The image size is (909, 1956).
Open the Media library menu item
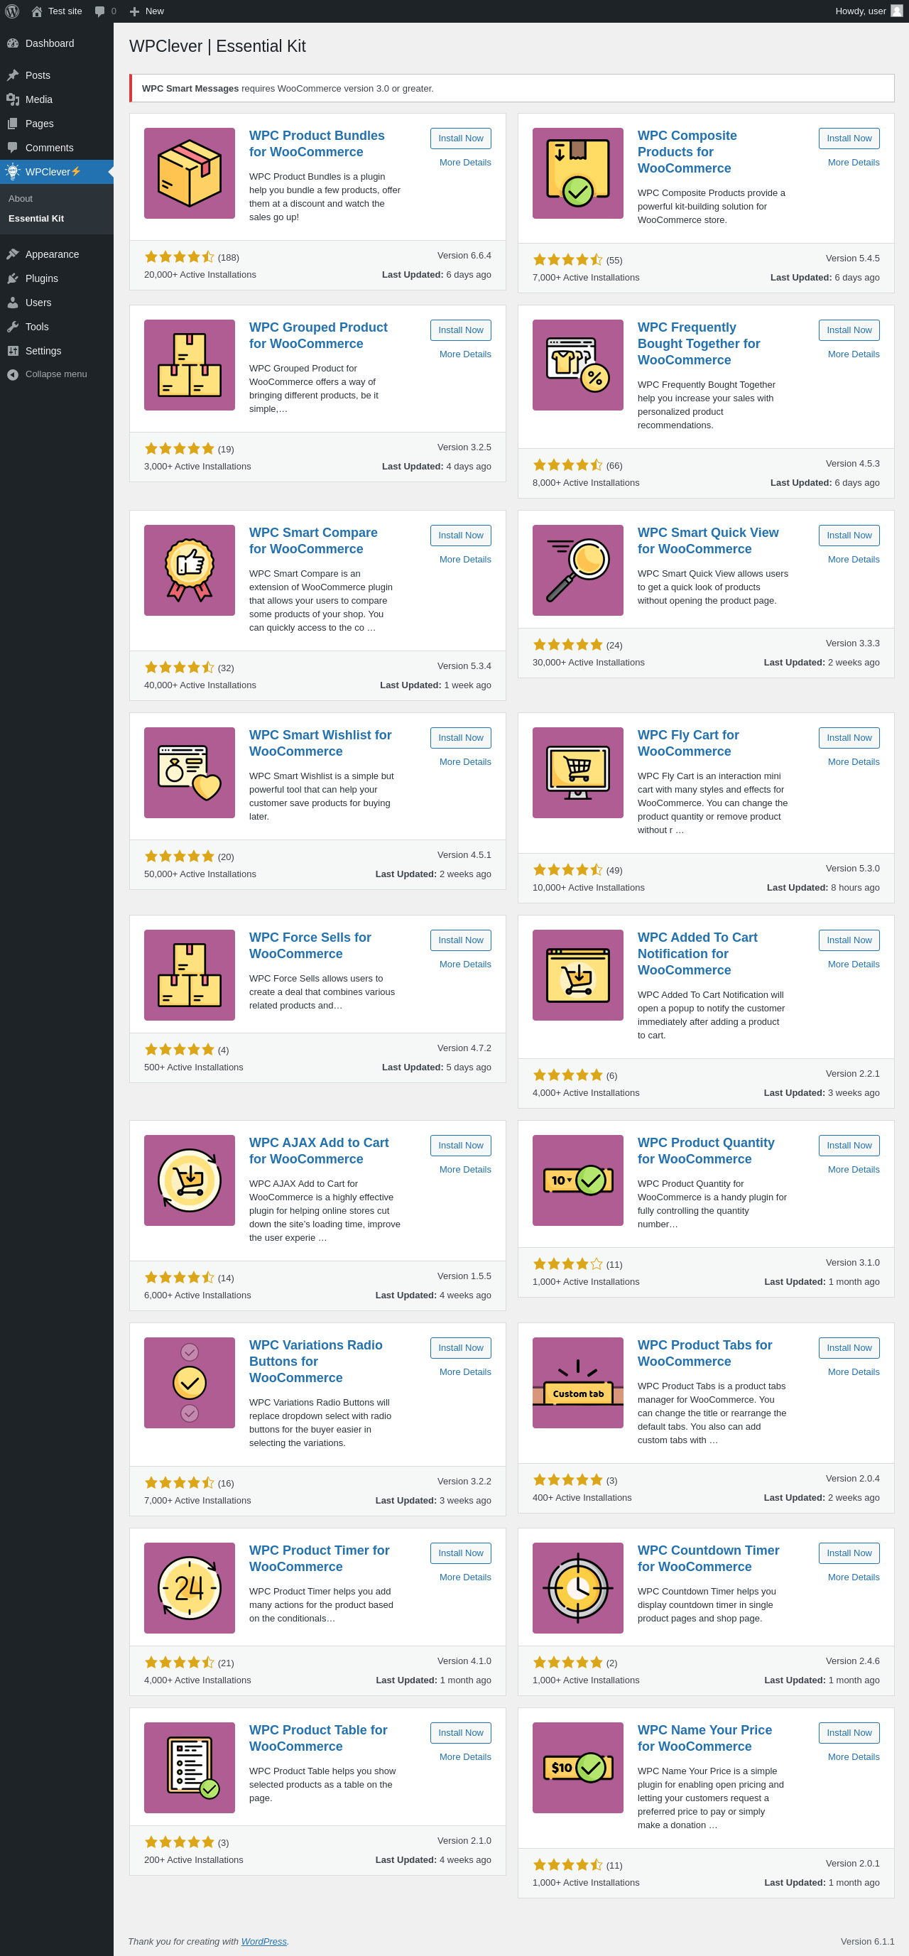[57, 99]
